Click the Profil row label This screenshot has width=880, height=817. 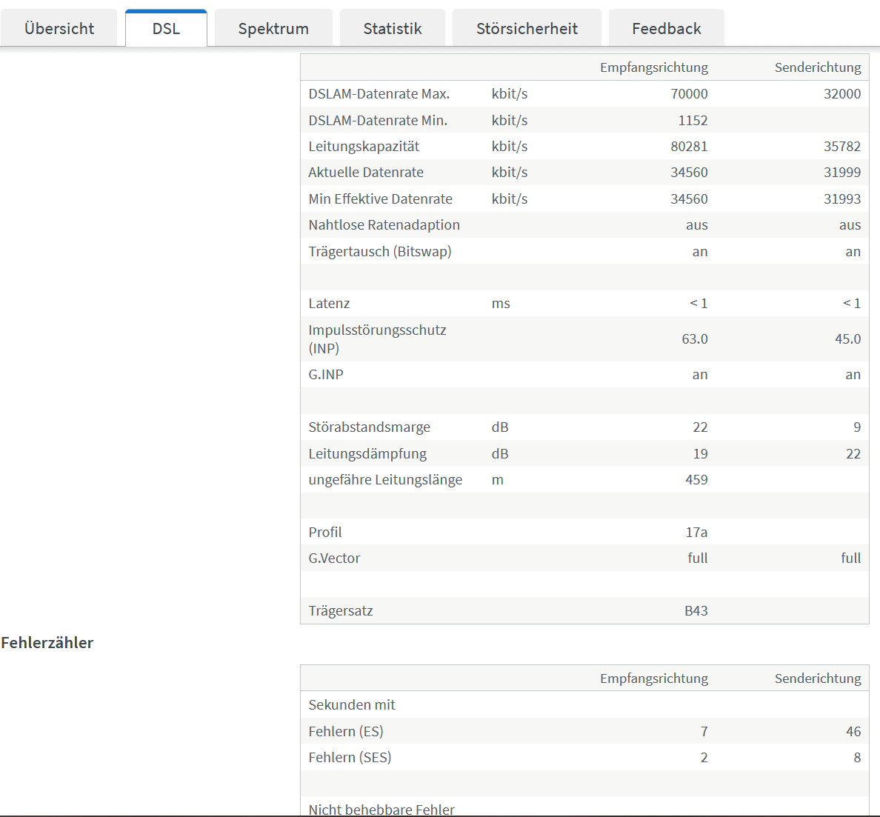point(325,532)
